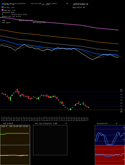Click the 'Intra Day Trading Price & MR' title
The height and width of the screenshot is (165, 125).
[46, 123]
